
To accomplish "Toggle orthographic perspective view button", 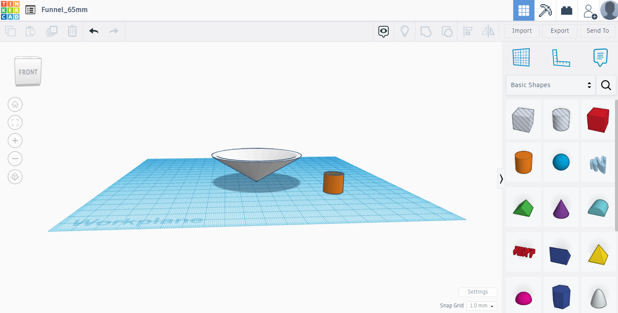I will coord(15,177).
